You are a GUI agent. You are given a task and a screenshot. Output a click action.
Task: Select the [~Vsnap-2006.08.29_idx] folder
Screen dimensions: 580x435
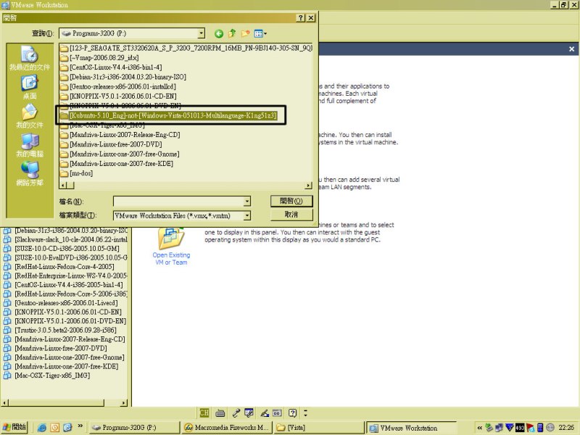click(99, 58)
